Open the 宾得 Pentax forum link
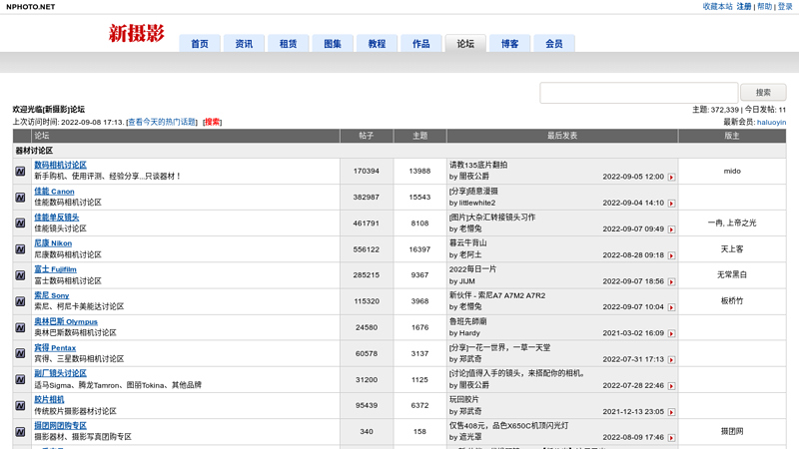The width and height of the screenshot is (799, 449). click(x=55, y=347)
